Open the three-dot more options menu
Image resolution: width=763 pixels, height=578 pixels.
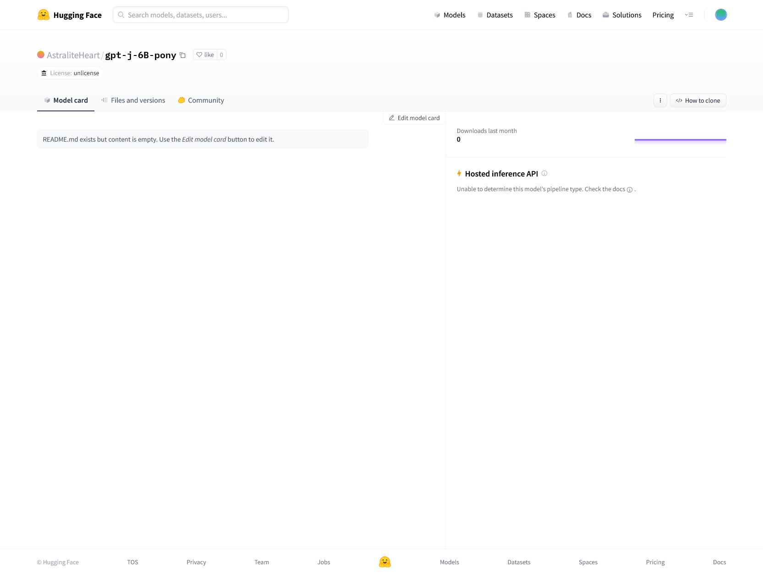[660, 100]
